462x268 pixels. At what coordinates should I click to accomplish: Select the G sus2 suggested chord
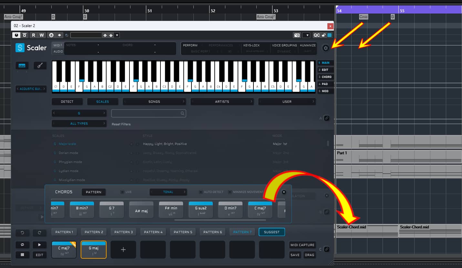[200, 210]
